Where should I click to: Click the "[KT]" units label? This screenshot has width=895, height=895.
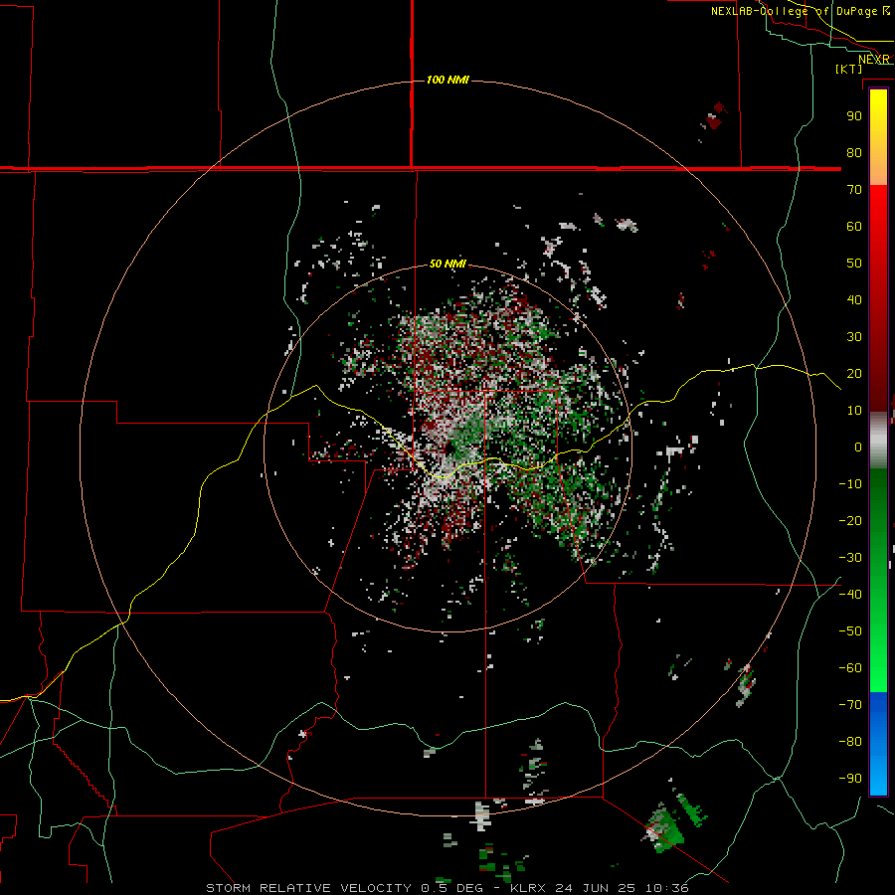tap(849, 69)
